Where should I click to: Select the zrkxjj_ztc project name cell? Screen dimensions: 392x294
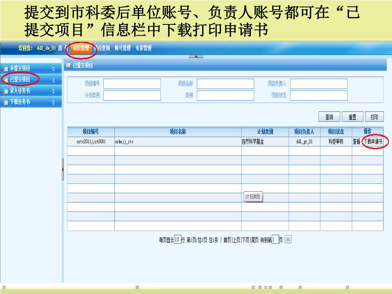(x=178, y=142)
